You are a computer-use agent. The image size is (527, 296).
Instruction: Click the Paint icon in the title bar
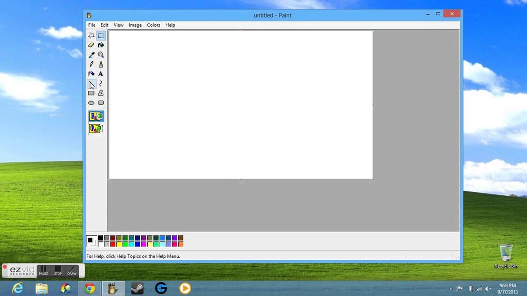pos(89,15)
